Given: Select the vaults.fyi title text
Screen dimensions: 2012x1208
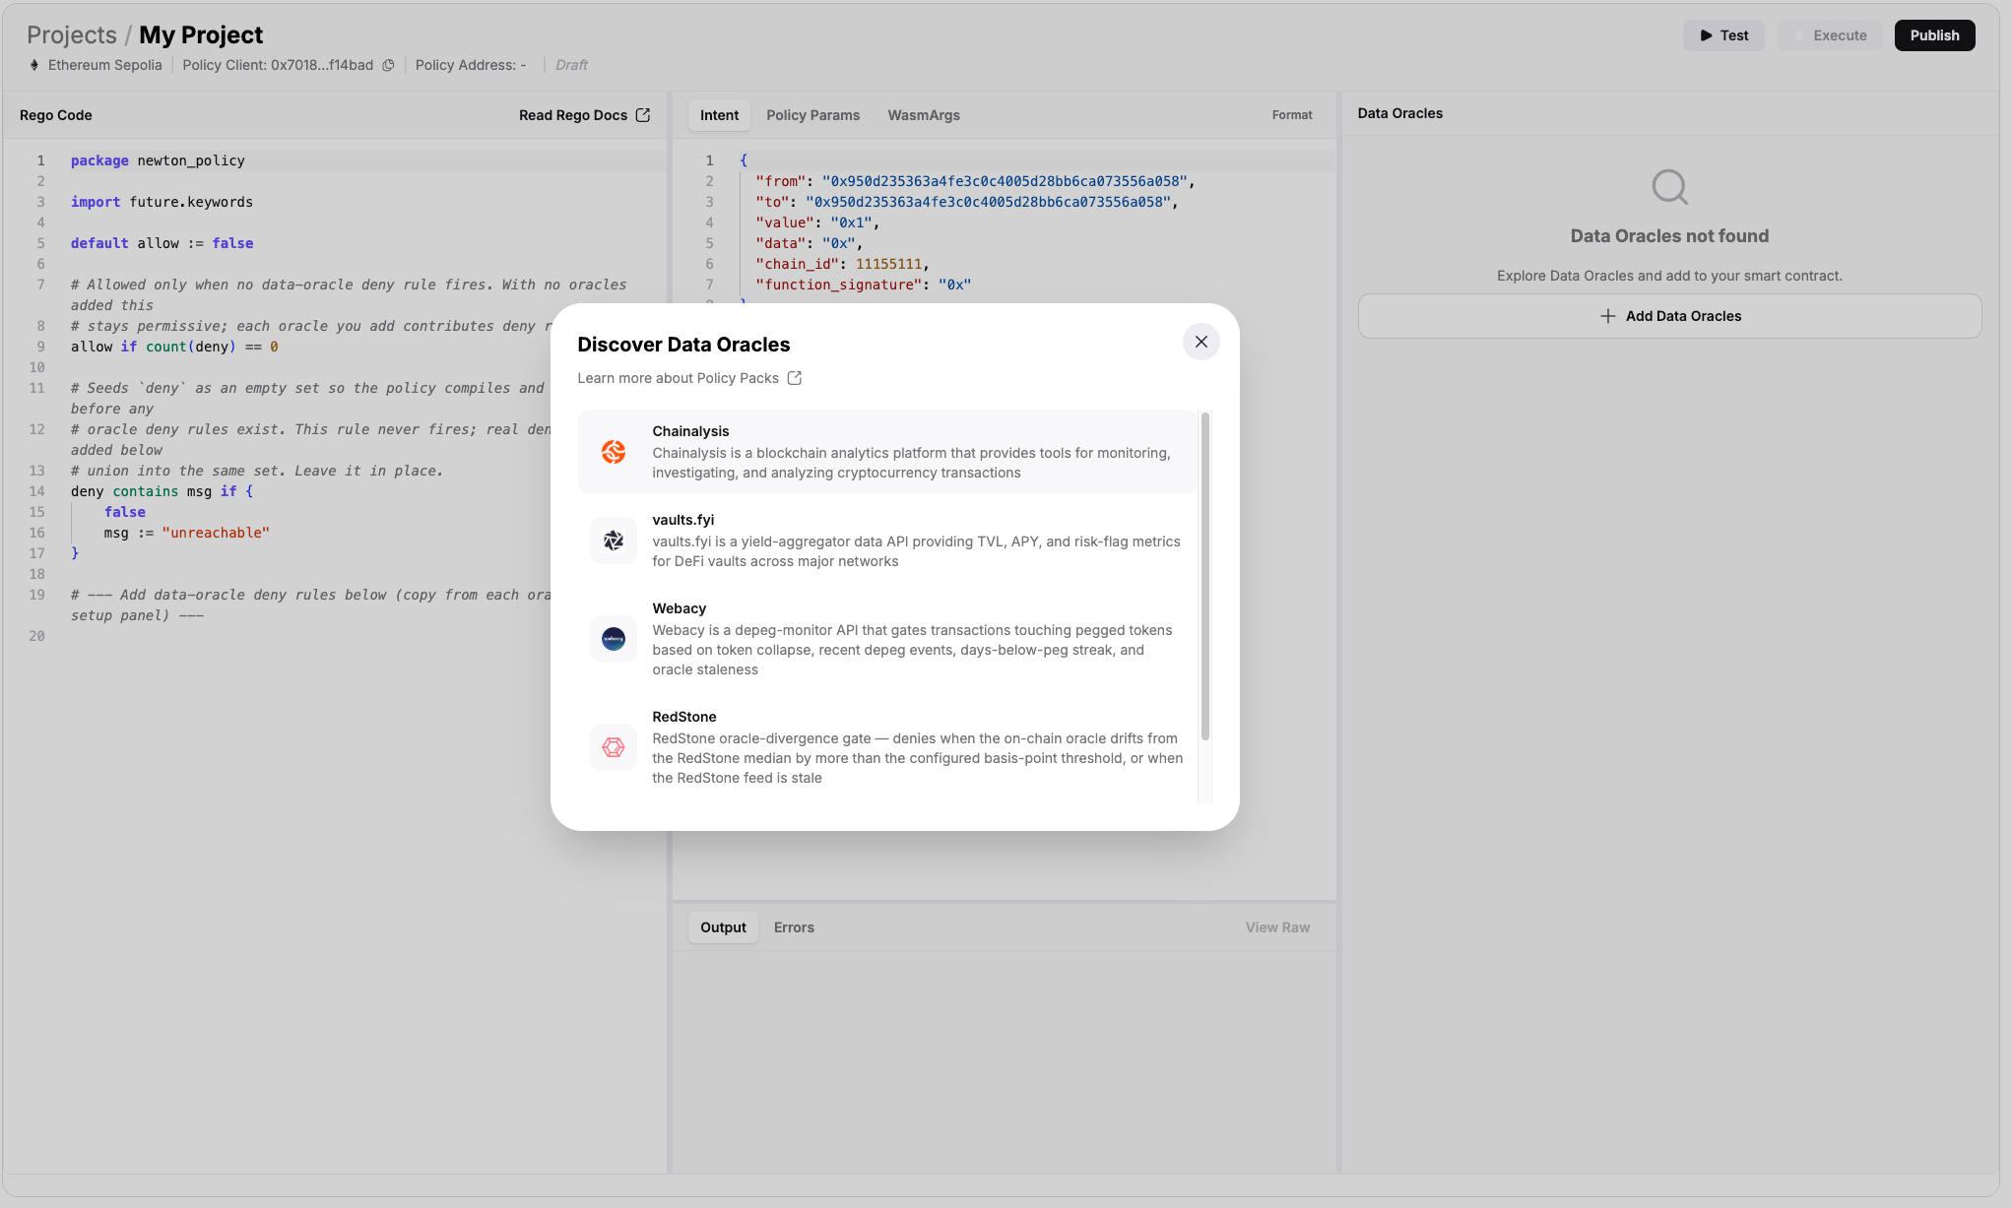Looking at the screenshot, I should click(682, 520).
